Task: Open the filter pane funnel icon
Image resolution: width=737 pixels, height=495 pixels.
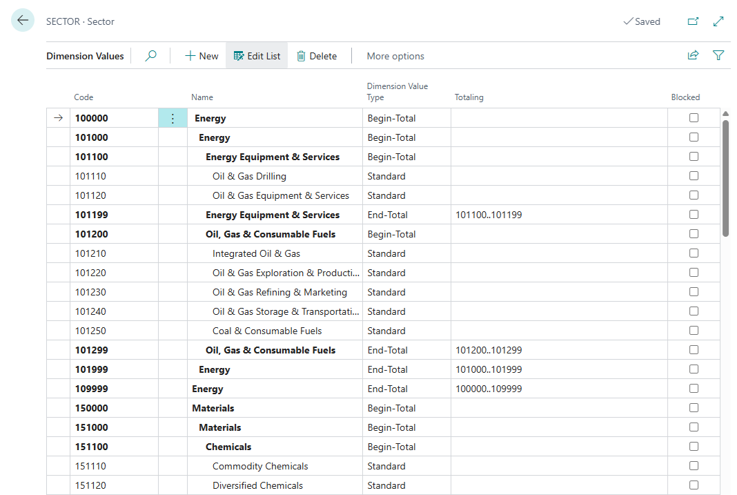Action: (x=718, y=56)
